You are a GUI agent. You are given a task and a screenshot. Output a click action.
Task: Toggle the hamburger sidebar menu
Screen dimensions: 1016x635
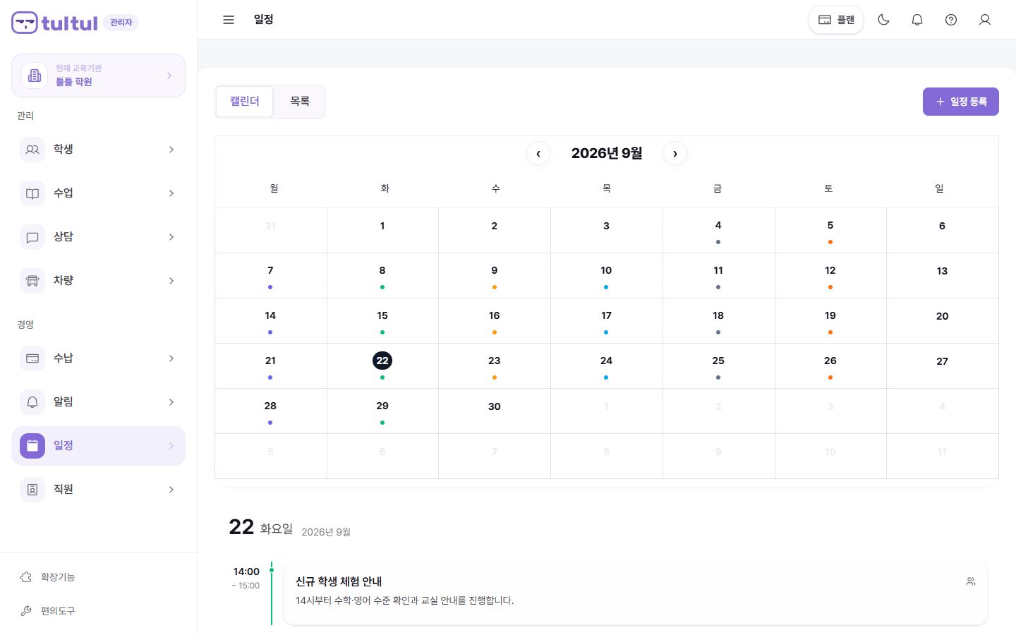(x=229, y=20)
